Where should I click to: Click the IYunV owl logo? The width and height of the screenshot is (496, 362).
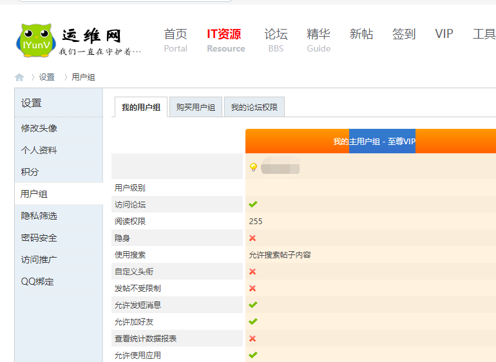point(36,40)
